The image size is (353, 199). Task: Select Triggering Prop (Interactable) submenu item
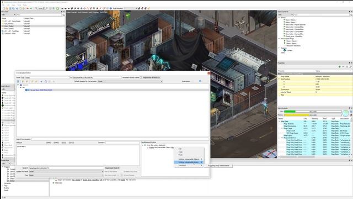click(218, 166)
